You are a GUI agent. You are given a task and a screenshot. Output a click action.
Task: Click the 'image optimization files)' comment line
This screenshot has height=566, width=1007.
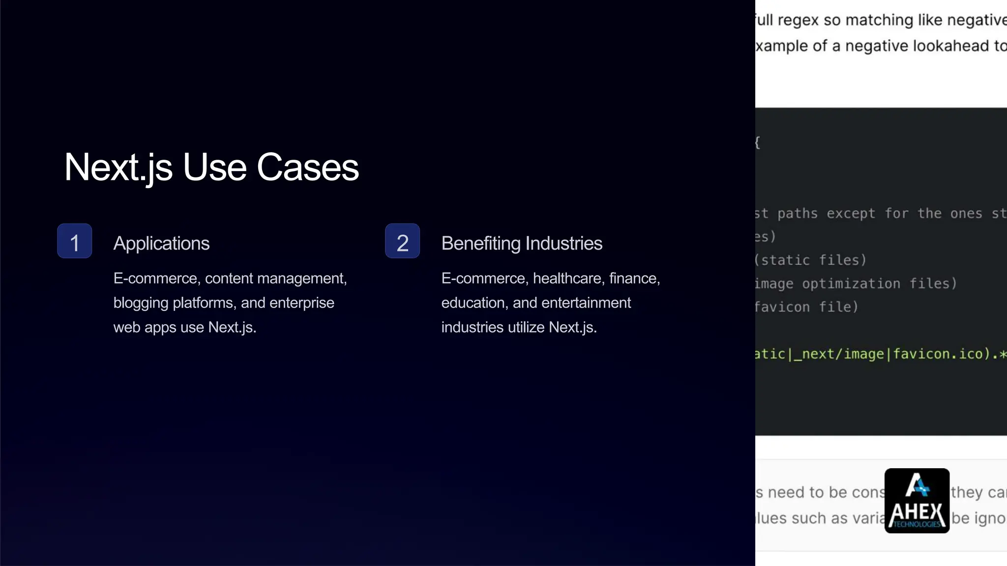pos(856,283)
